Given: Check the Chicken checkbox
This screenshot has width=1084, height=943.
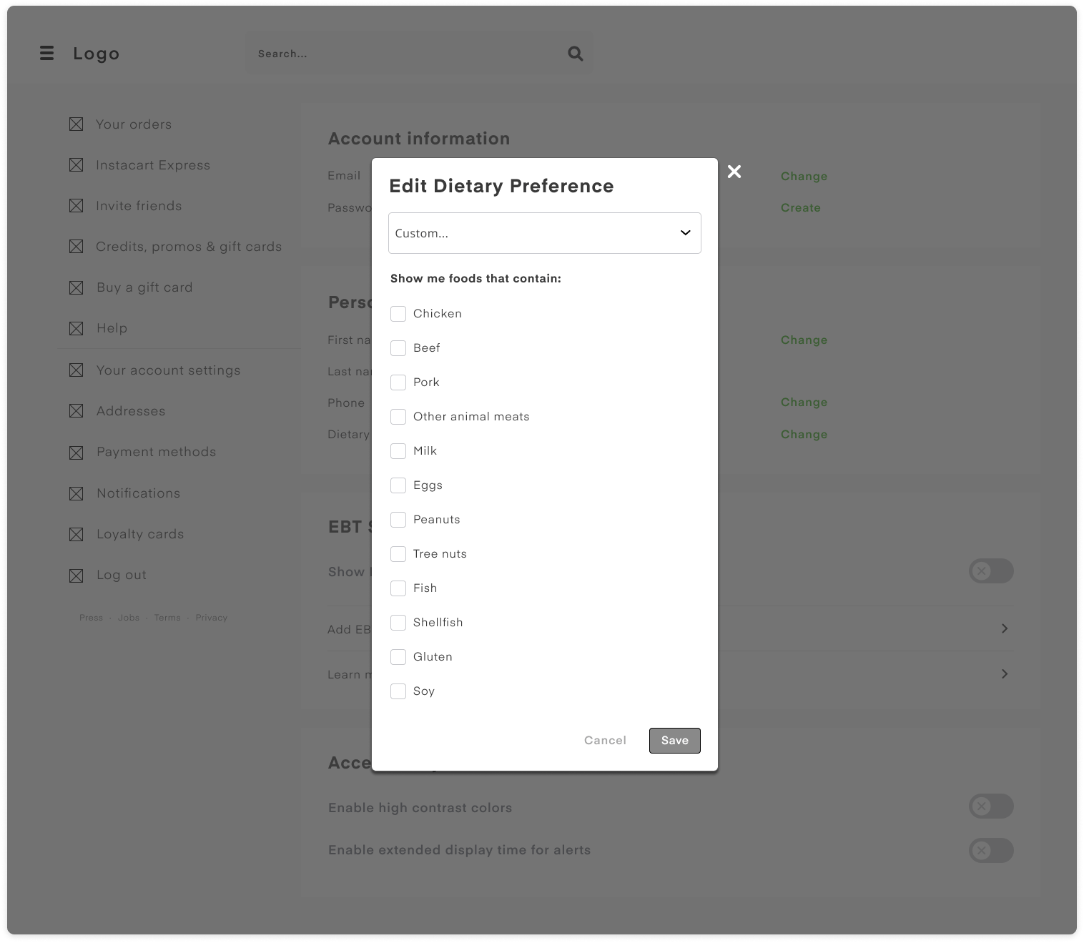Looking at the screenshot, I should pos(398,314).
